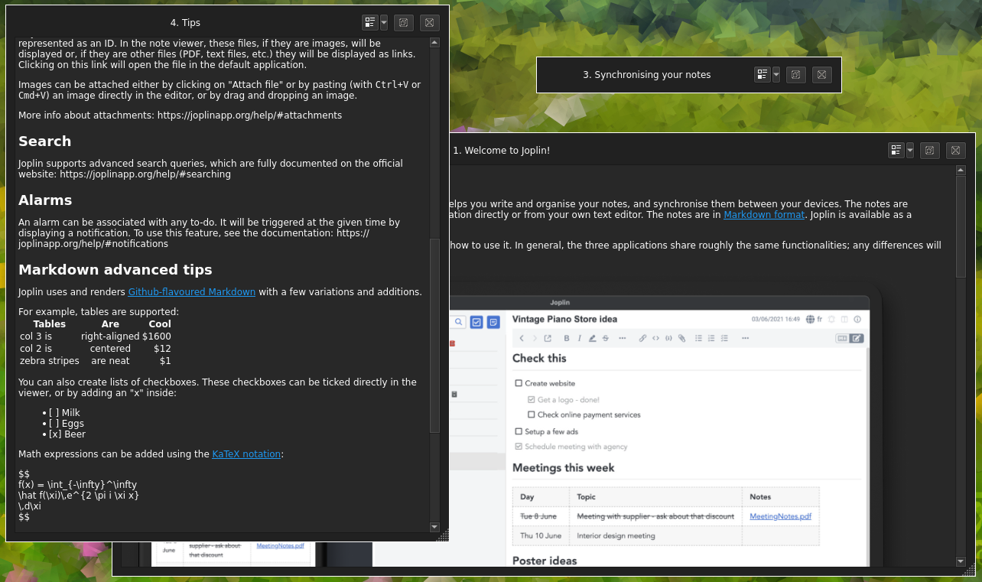982x582 pixels.
Task: Click scroll-up arrow in Tips window
Action: point(434,43)
